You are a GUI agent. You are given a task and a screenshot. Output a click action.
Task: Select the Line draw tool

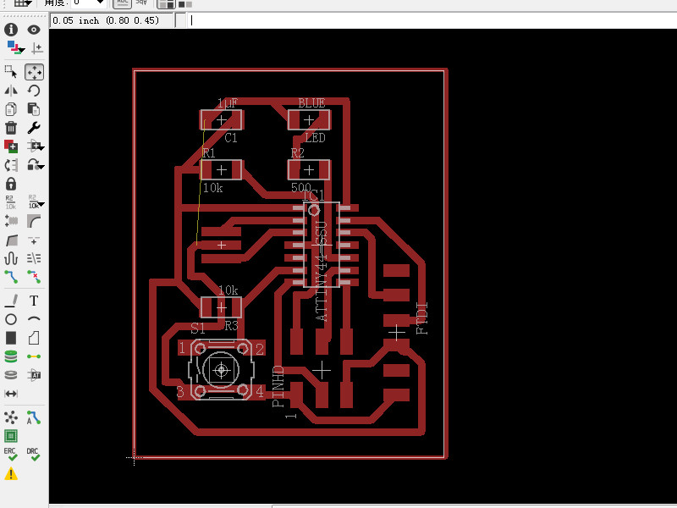click(11, 301)
